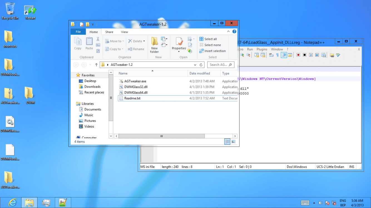Toggle synchronize horizontal scrolling in Notepad++
This screenshot has width=371, height=208.
coord(263,55)
